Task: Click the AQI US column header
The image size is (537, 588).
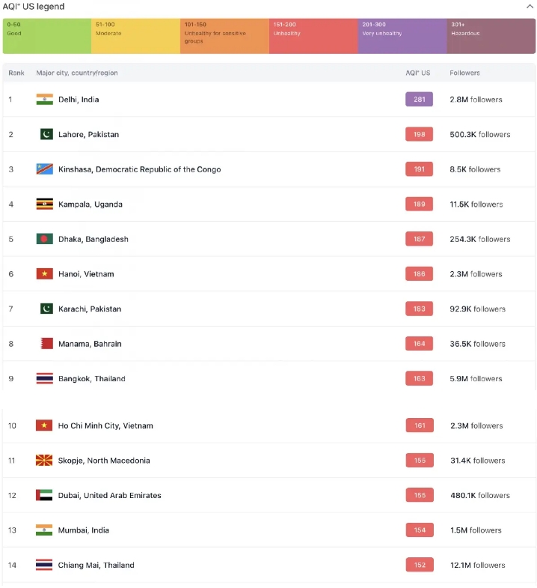Action: coord(417,73)
